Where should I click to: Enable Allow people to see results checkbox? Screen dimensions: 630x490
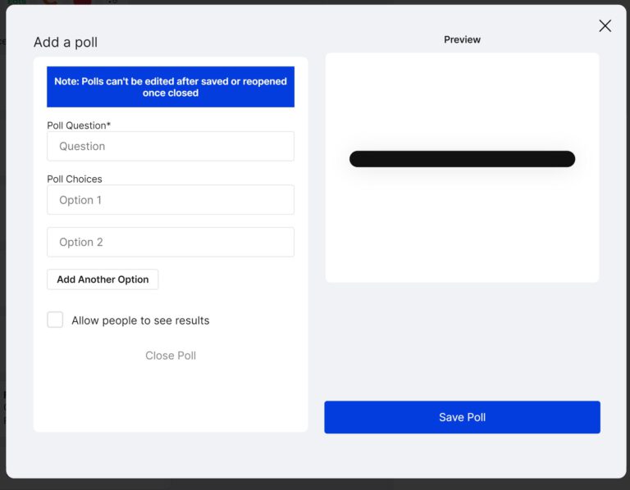(x=55, y=320)
